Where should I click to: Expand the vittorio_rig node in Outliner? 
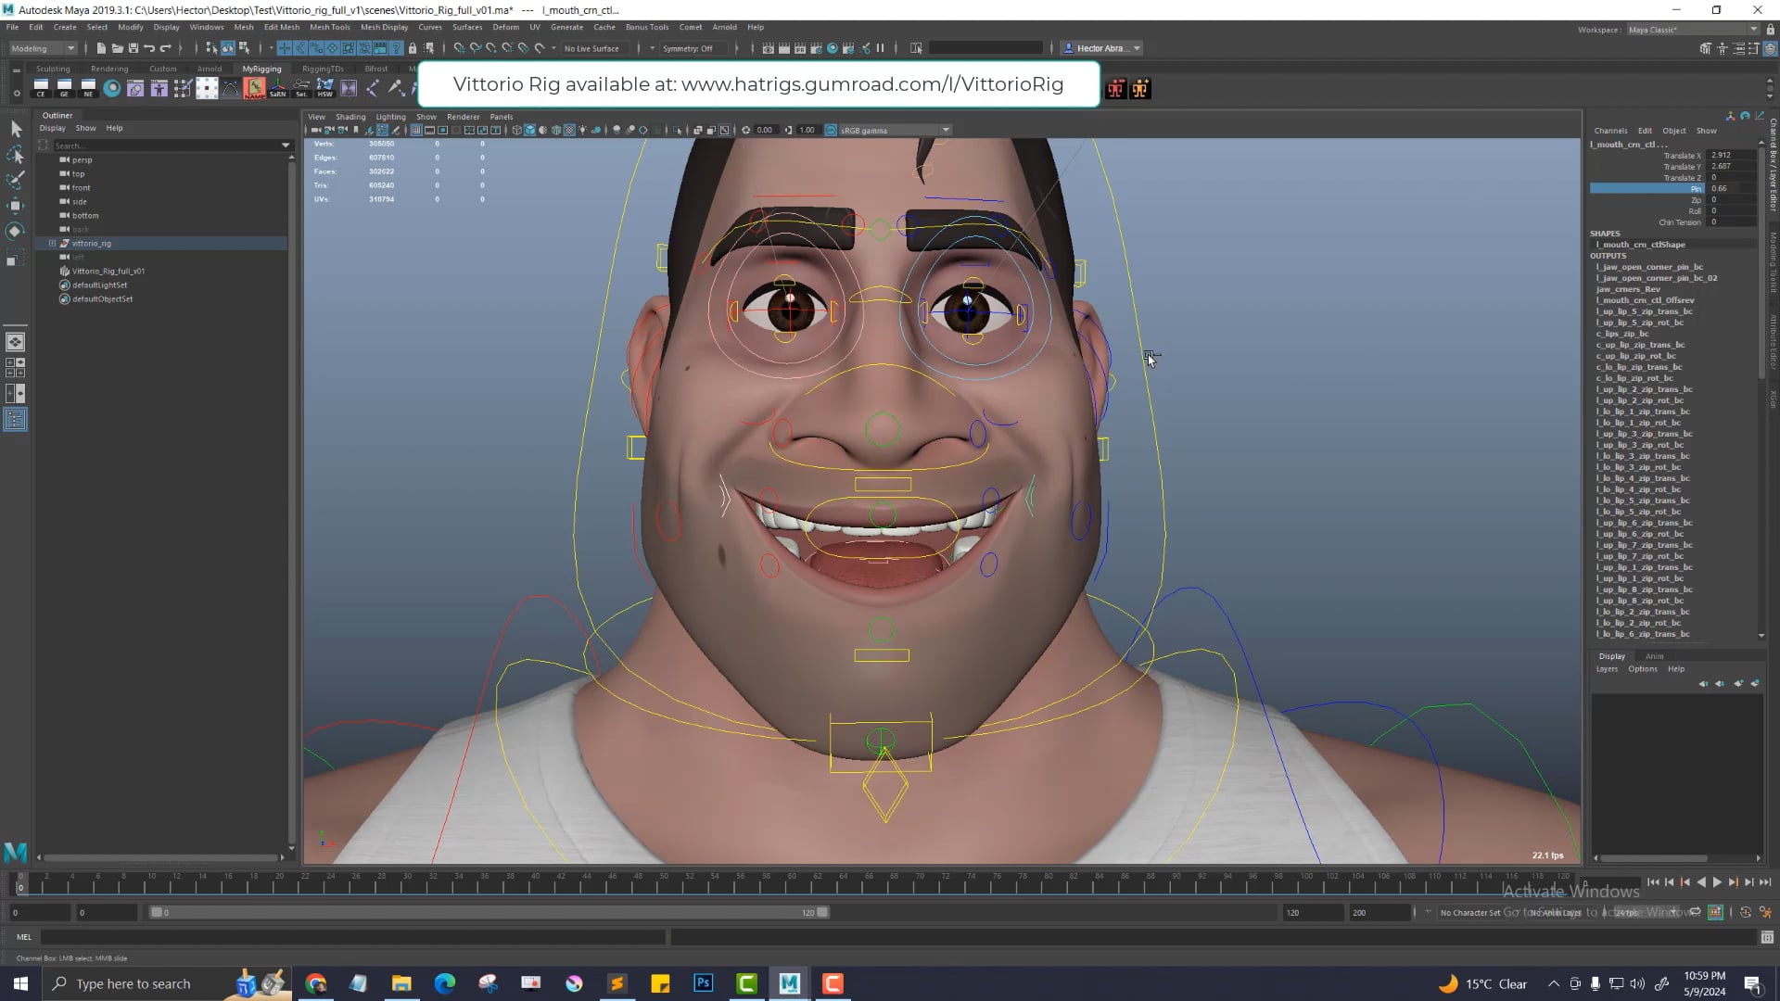[x=52, y=244]
